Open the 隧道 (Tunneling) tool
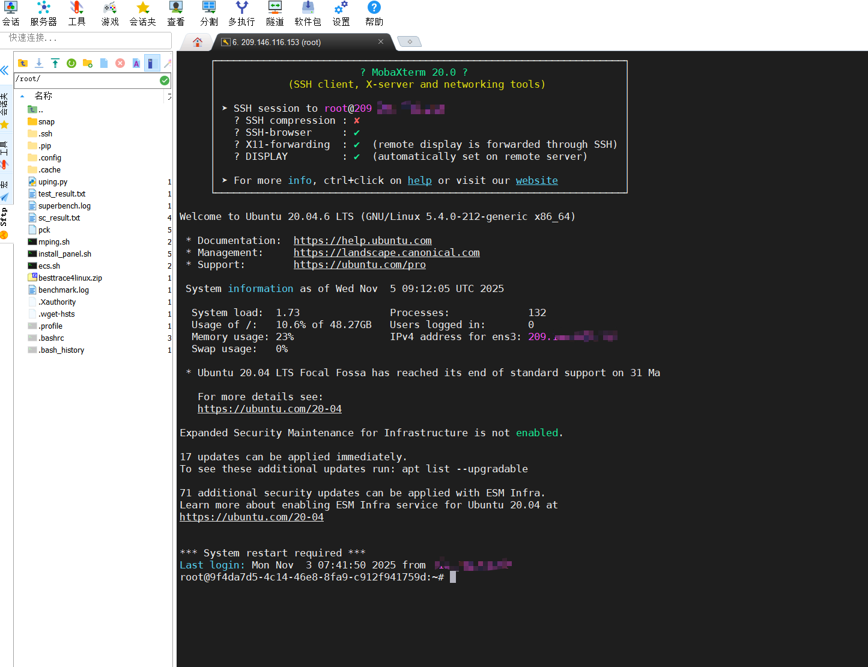Screen dimensions: 868x667 (275, 13)
